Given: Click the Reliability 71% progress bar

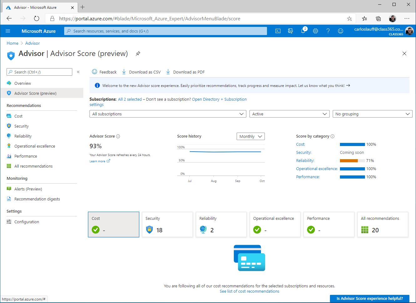Looking at the screenshot, I should tap(352, 160).
